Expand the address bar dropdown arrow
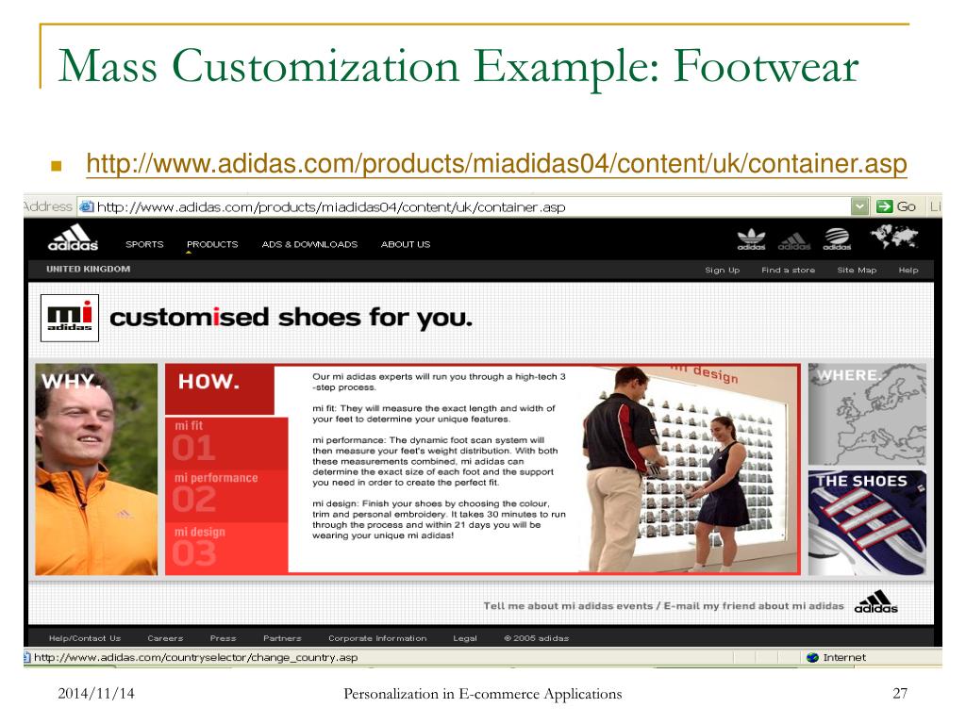Viewport: 966px width, 724px height. (859, 206)
